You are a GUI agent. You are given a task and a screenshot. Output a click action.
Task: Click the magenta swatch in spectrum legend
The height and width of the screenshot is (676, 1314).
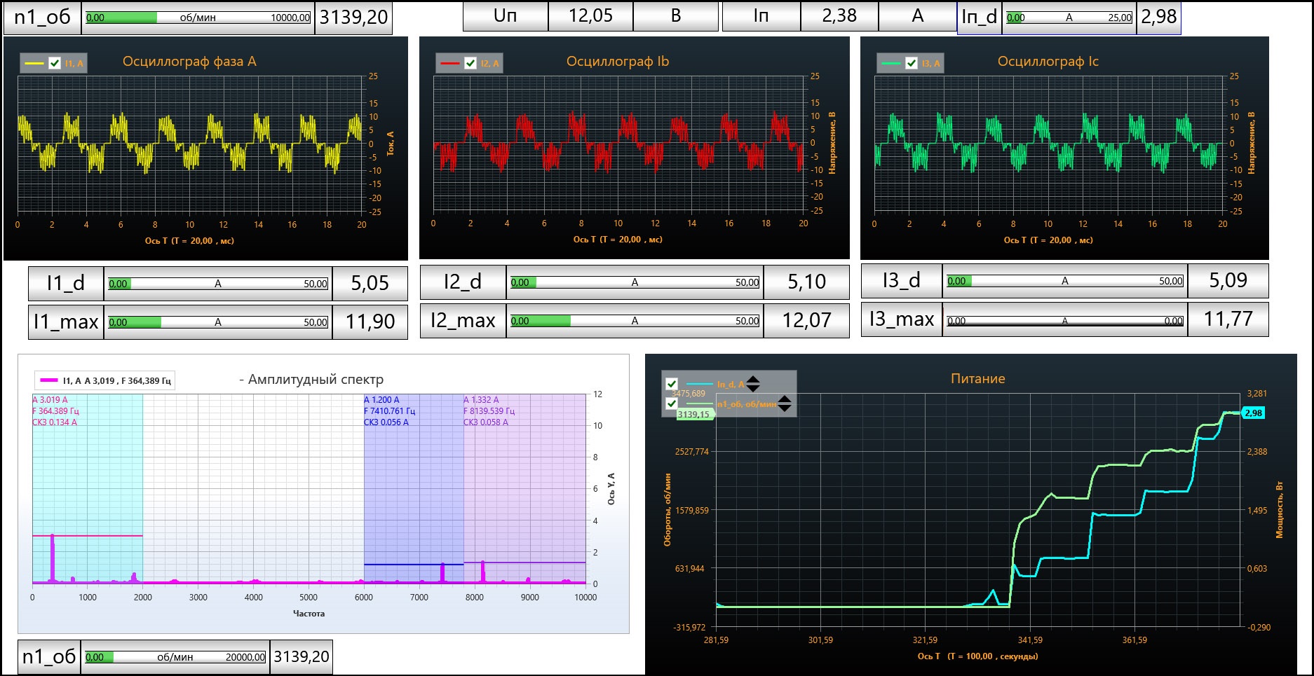48,380
